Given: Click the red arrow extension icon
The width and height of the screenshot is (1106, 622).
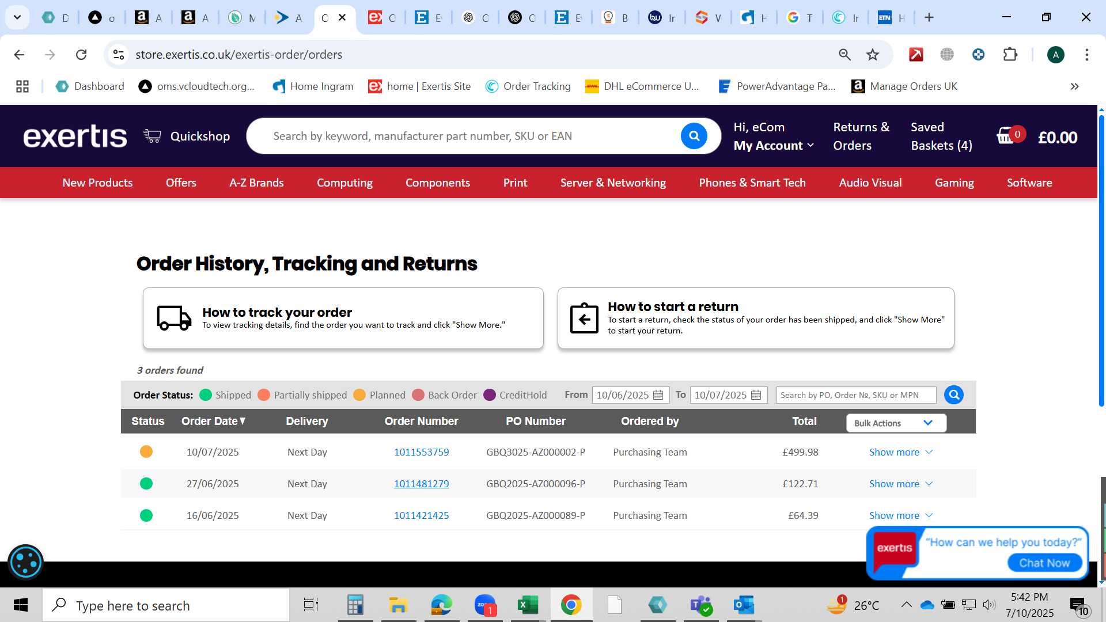Looking at the screenshot, I should [916, 55].
